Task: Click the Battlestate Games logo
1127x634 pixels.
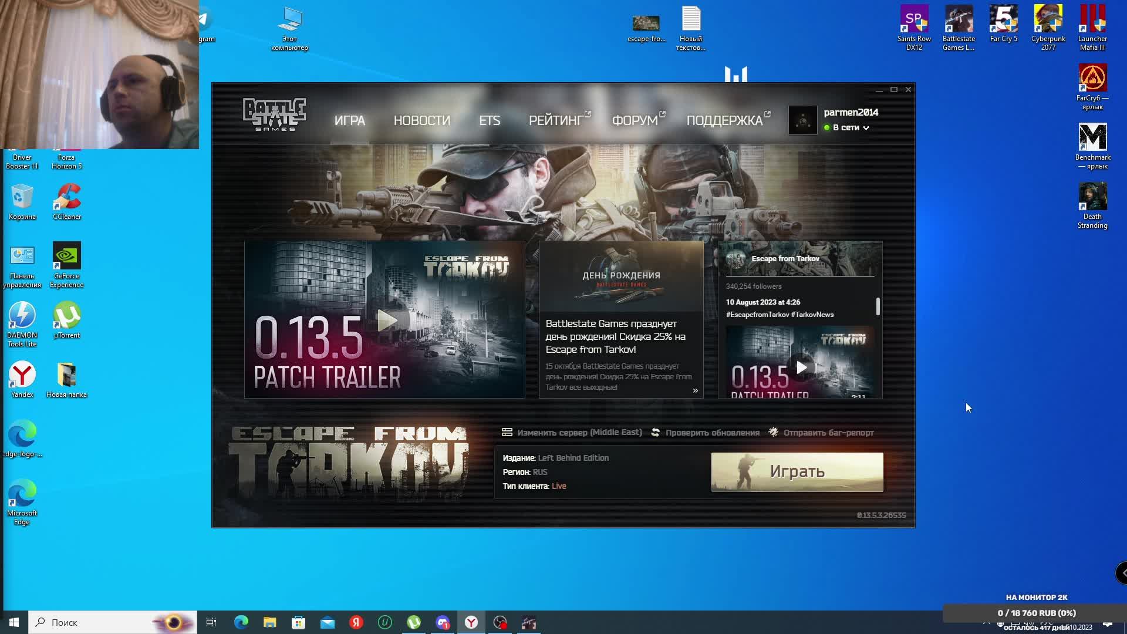Action: click(x=274, y=115)
